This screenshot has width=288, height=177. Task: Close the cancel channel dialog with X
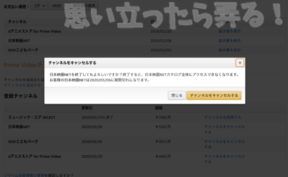(x=240, y=63)
